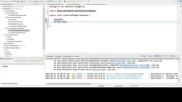Screen dimensions: 182x102
Task: Select application.properties in Package Explorer
Action: coord(15,41)
